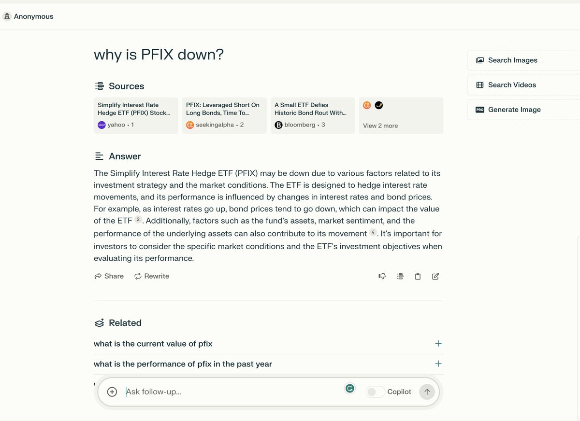Screen dimensions: 580x421
Task: Click the Related layers icon
Action: [99, 323]
